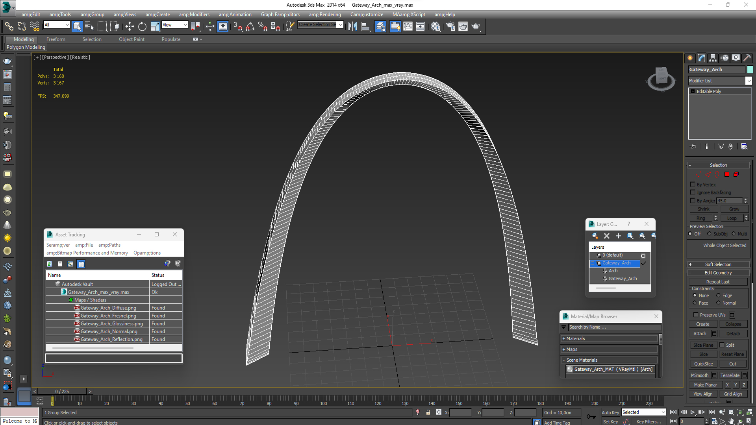Click the Gateway_Arch object color swatch
Screen dimensions: 756x425
tap(750, 70)
